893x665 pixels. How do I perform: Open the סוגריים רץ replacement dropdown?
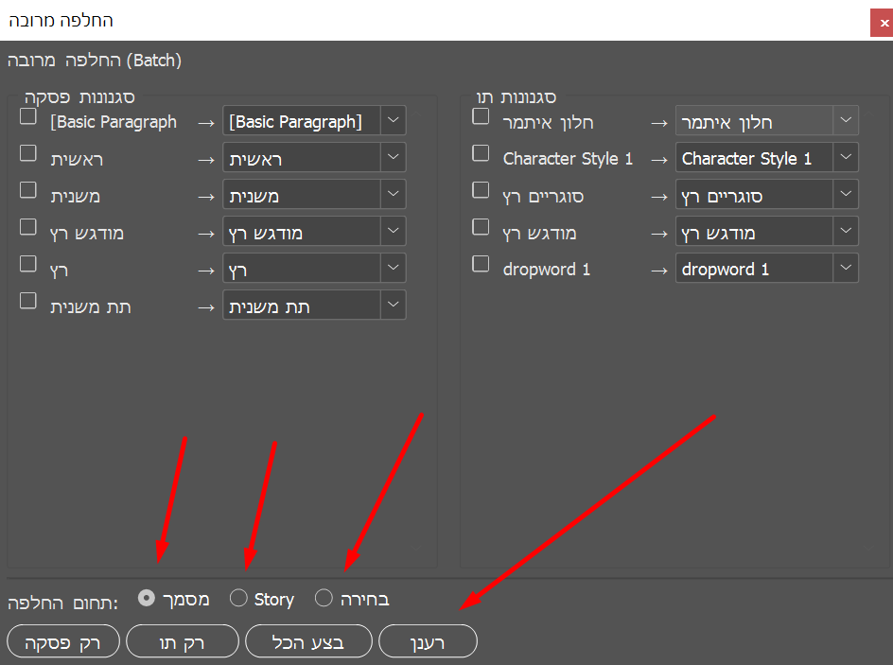(x=846, y=195)
